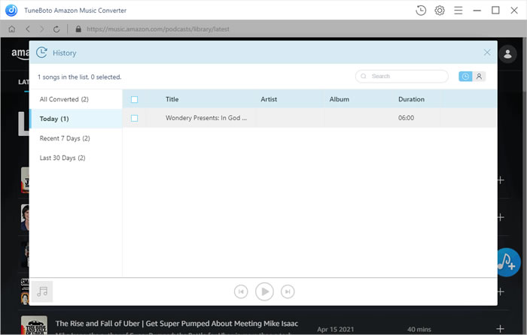Screen dimensions: 527x335
Task: Click the Rise and Fall of Uber thumbnail
Action: point(34,325)
